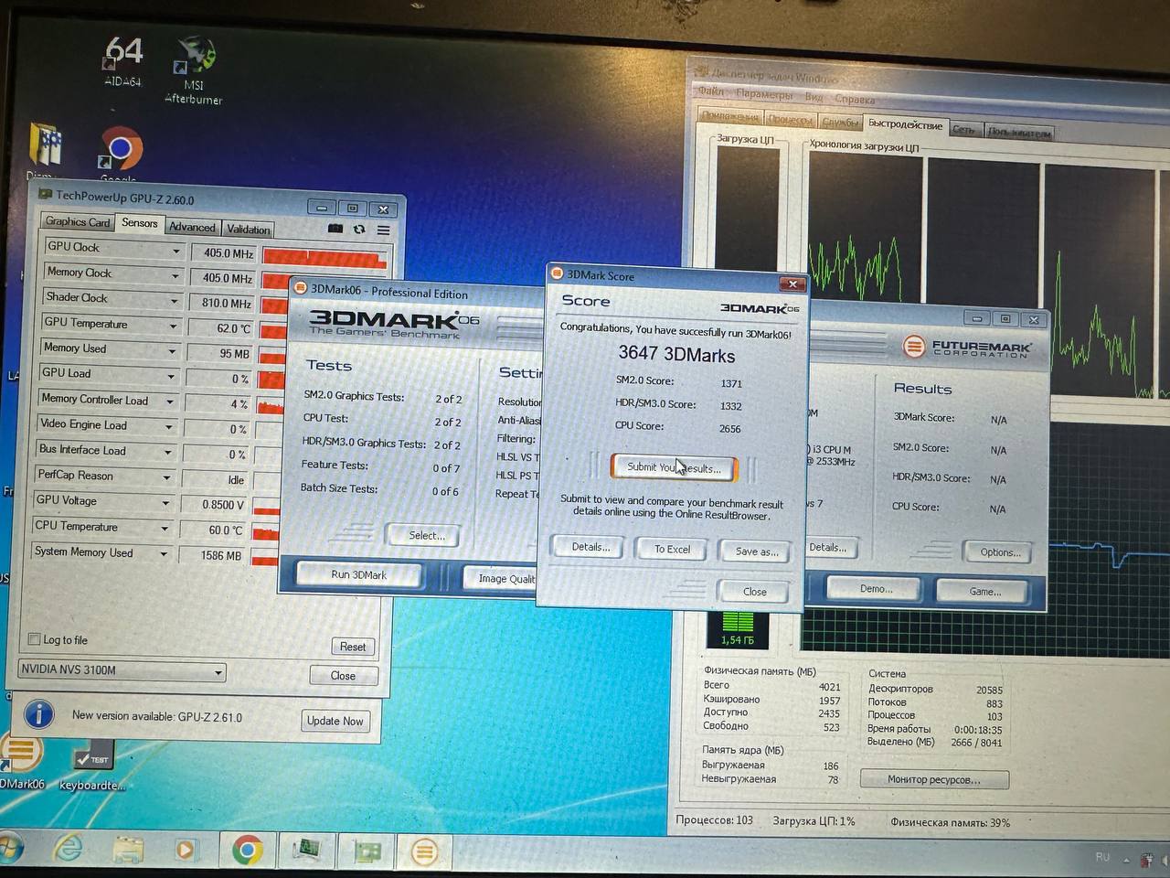Open Справка menu in Task Manager
Viewport: 1170px width, 878px height.
tap(855, 99)
